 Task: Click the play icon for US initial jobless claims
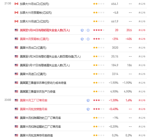pyautogui.click(x=88, y=30)
